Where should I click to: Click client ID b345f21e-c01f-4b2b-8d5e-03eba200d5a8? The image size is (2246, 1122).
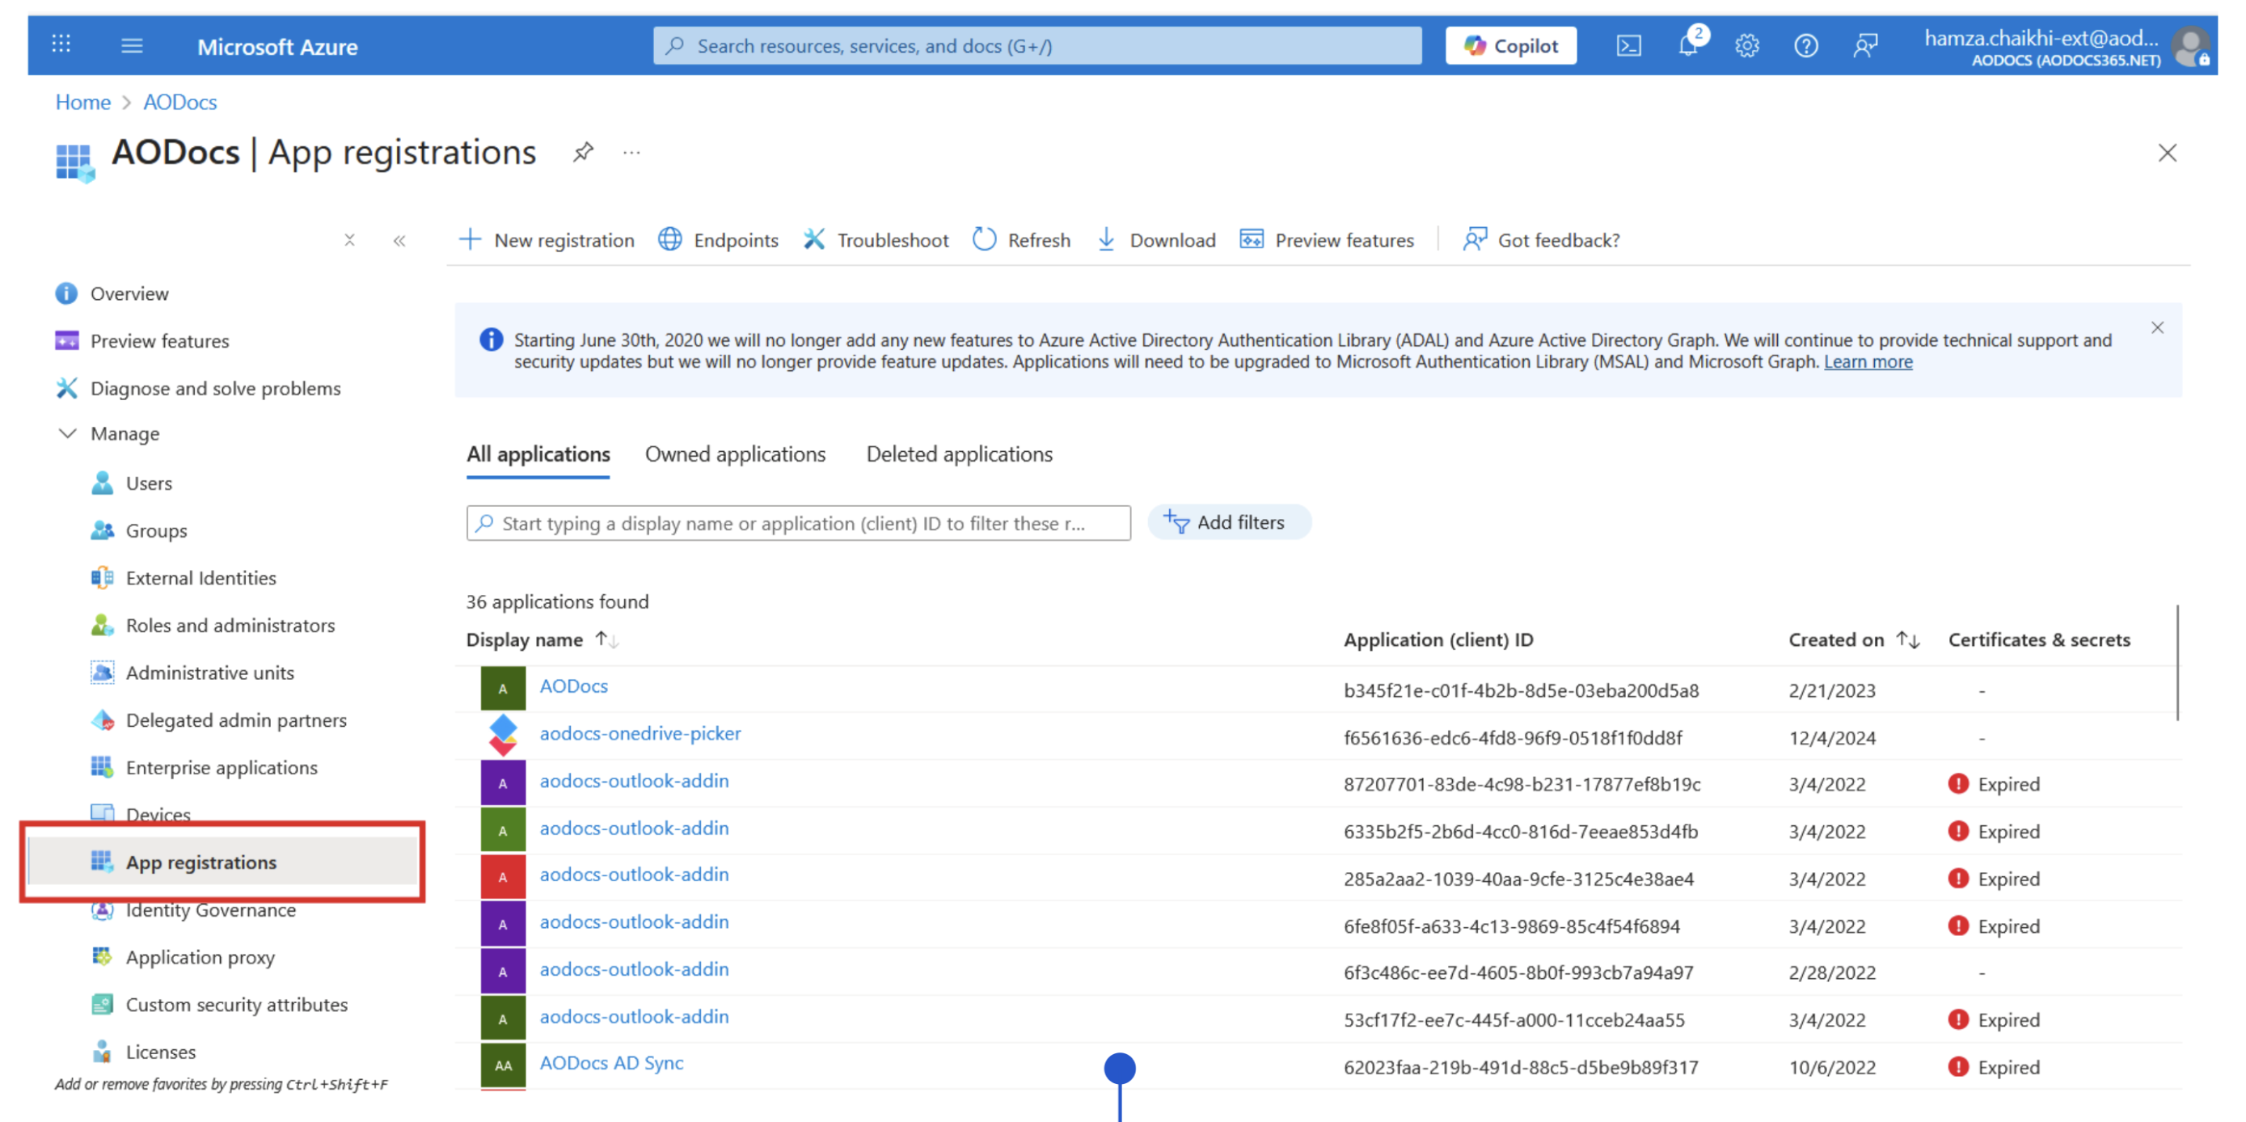(1521, 690)
